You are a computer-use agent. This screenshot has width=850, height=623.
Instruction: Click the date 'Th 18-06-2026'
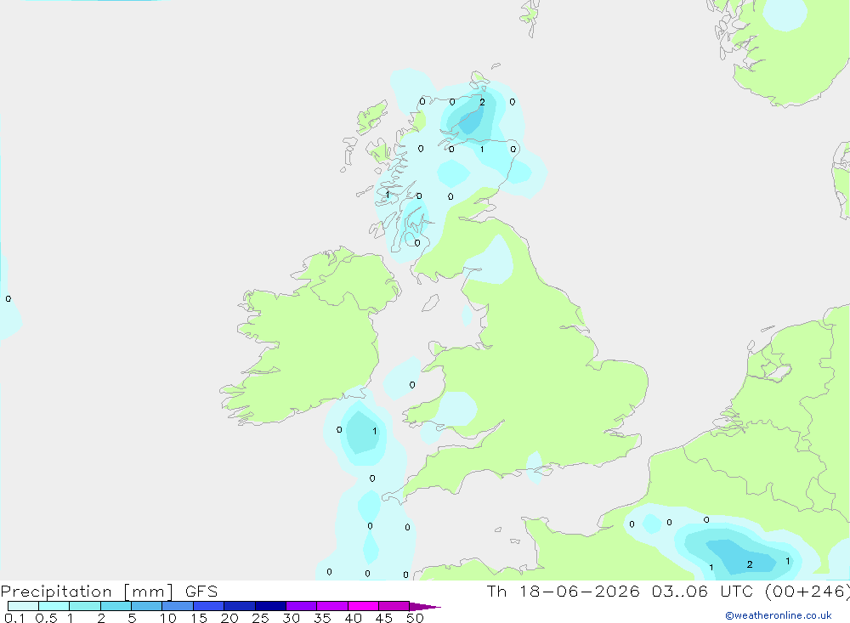point(564,592)
